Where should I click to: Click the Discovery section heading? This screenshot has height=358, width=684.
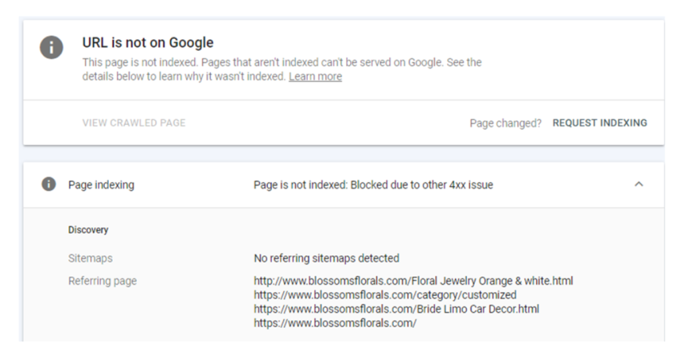88,230
